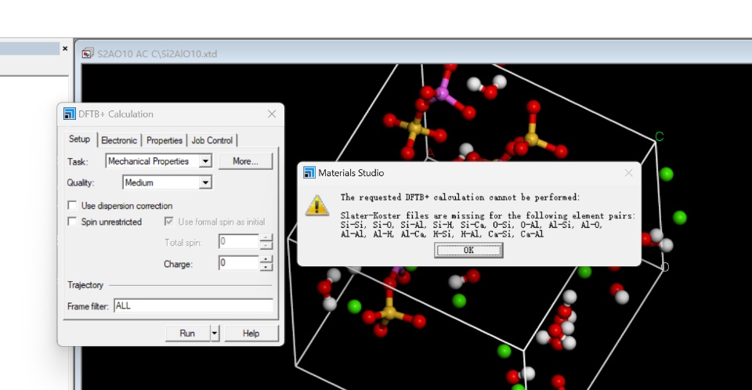The height and width of the screenshot is (390, 752).
Task: Decrease Charge with down stepper arrow
Action: (266, 267)
